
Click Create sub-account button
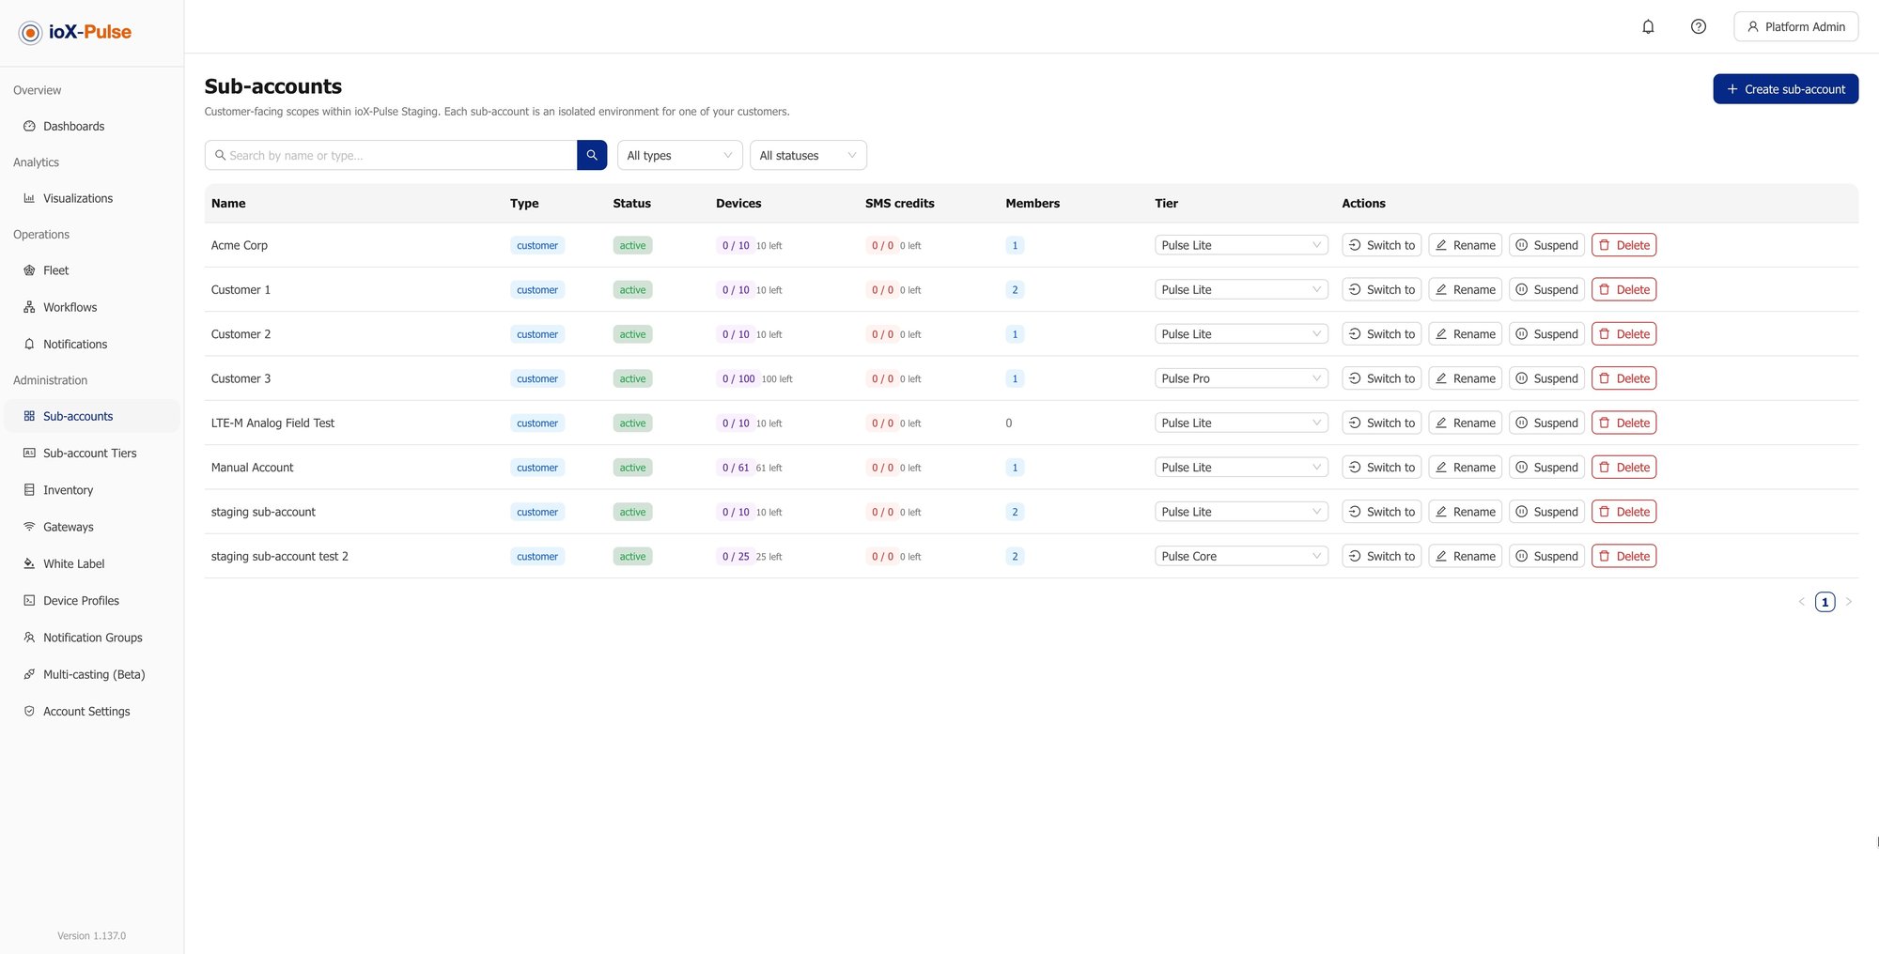(x=1785, y=89)
